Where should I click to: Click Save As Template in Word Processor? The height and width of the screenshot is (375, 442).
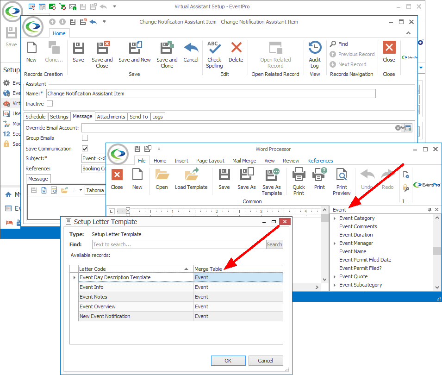(x=272, y=182)
